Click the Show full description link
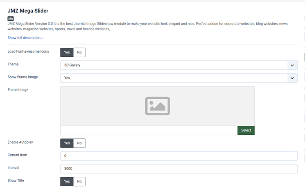This screenshot has height=189, width=305. tap(25, 38)
